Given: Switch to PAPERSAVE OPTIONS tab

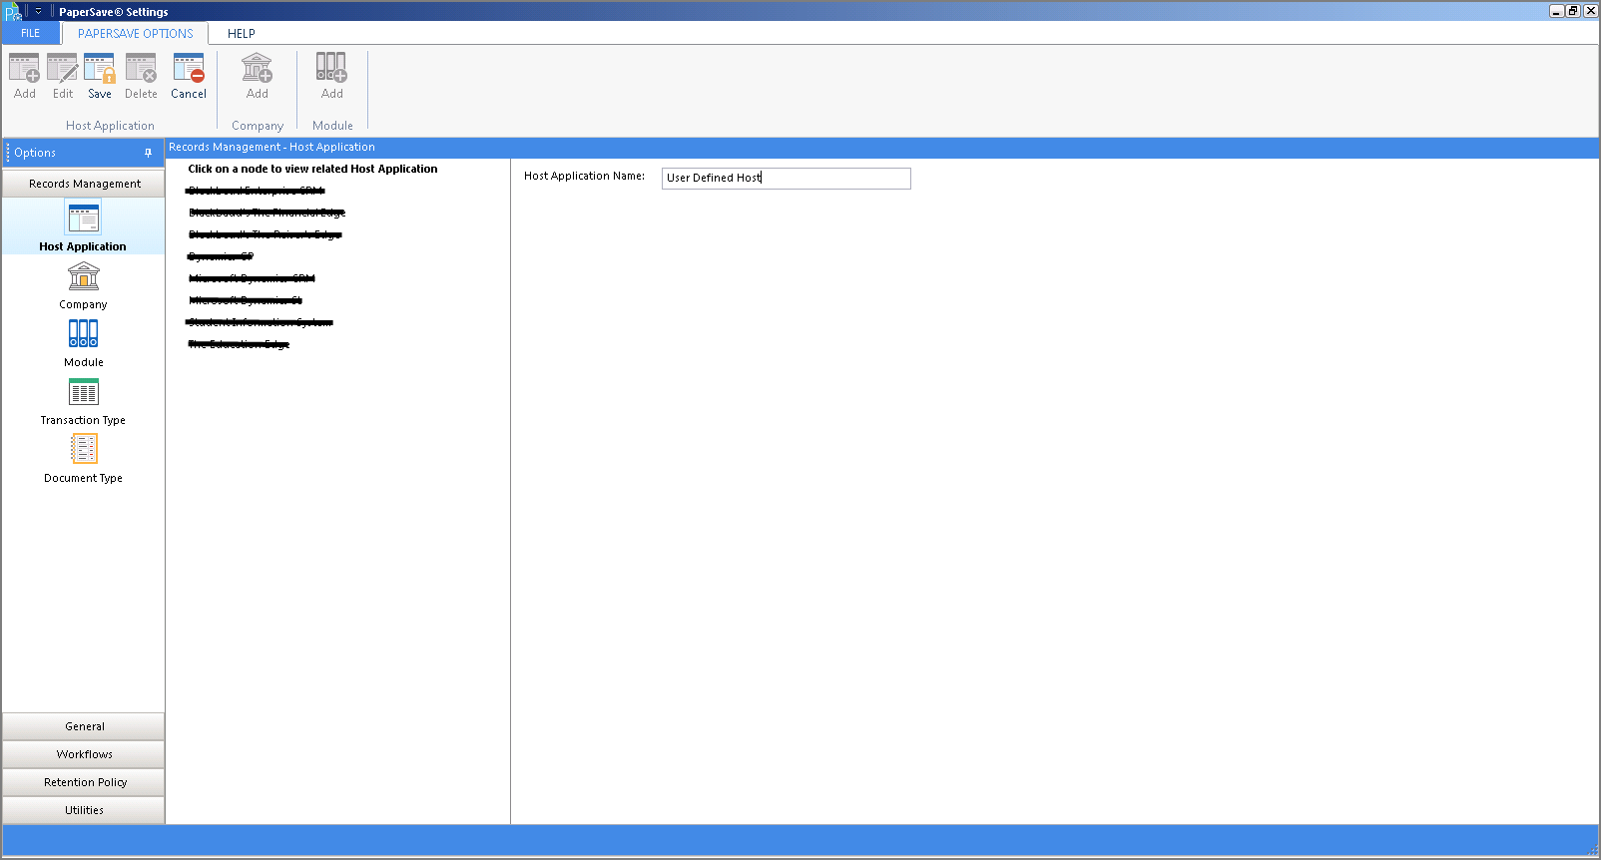Looking at the screenshot, I should 136,33.
